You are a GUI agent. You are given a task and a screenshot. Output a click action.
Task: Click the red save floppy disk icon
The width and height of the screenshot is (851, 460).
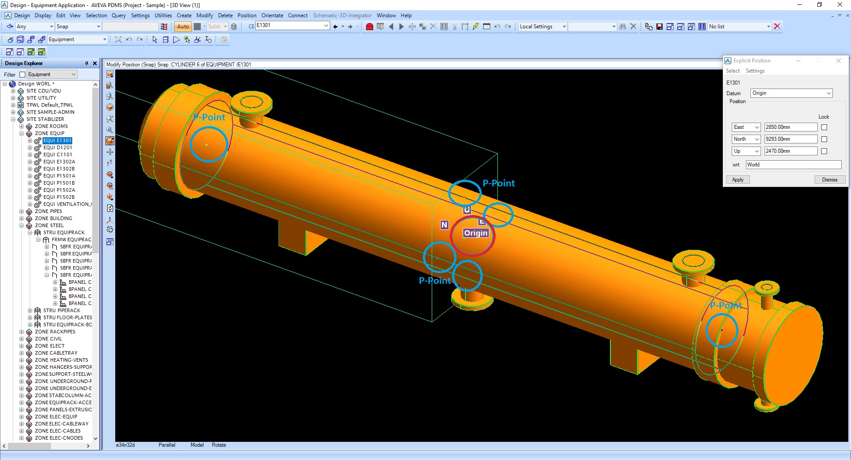point(660,27)
